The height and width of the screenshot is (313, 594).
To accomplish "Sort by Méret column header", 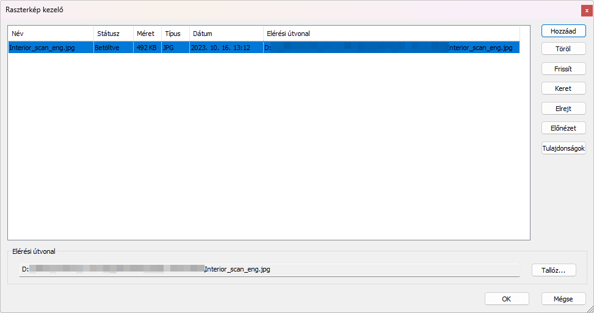I will (x=147, y=34).
